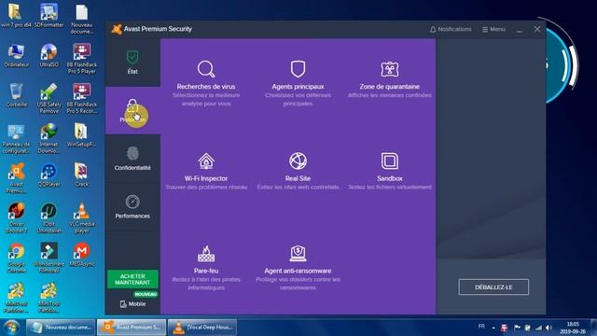This screenshot has height=336, width=597.
Task: Open Avast Notifications
Action: tap(451, 29)
